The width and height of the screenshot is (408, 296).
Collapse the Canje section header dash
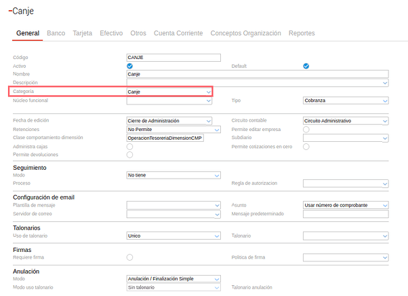[x=9, y=12]
